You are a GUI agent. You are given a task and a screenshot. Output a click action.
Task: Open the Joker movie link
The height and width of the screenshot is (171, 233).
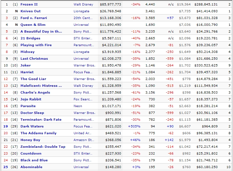point(25,65)
